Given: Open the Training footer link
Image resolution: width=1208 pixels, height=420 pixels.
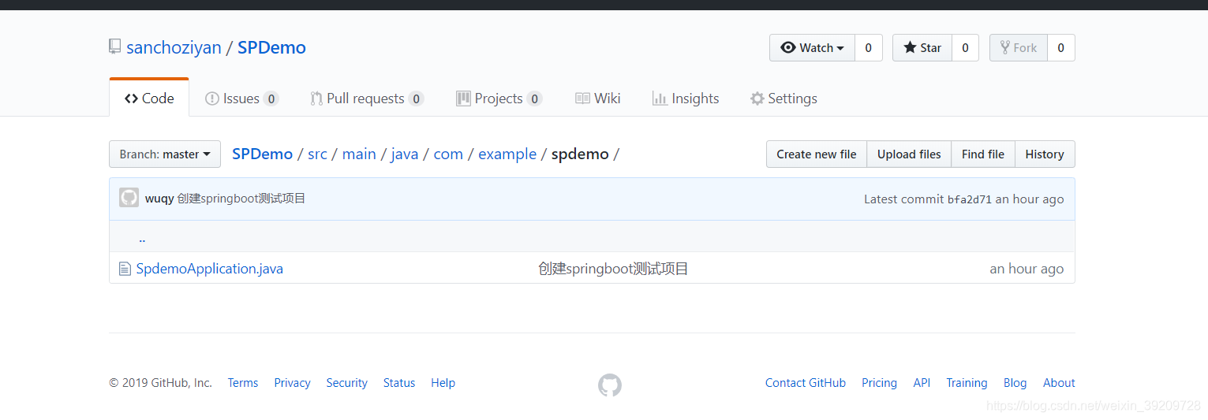Looking at the screenshot, I should 967,383.
